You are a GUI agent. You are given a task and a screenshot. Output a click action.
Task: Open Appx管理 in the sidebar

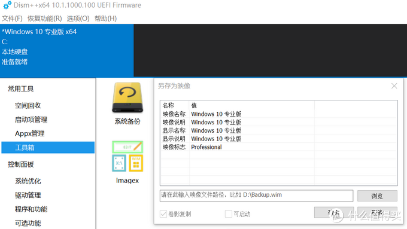tap(30, 133)
